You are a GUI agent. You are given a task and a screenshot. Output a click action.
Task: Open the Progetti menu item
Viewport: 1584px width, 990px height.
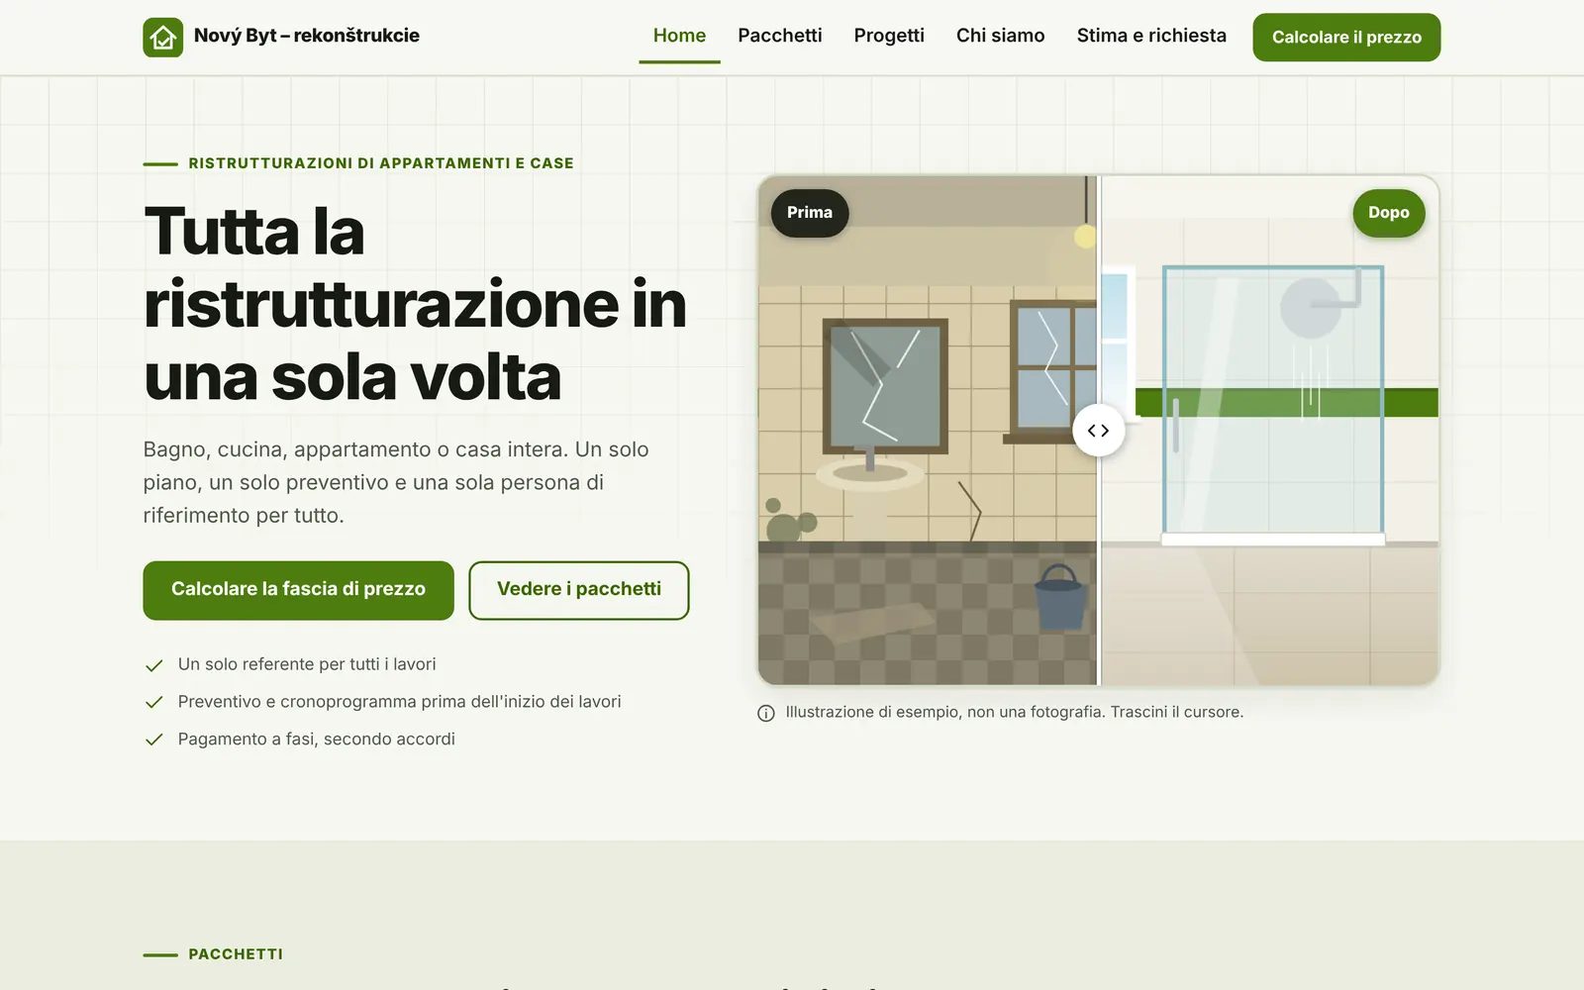point(889,36)
